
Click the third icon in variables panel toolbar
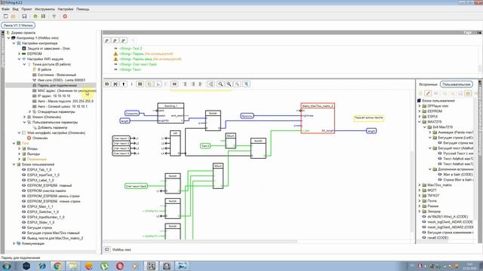(124, 40)
